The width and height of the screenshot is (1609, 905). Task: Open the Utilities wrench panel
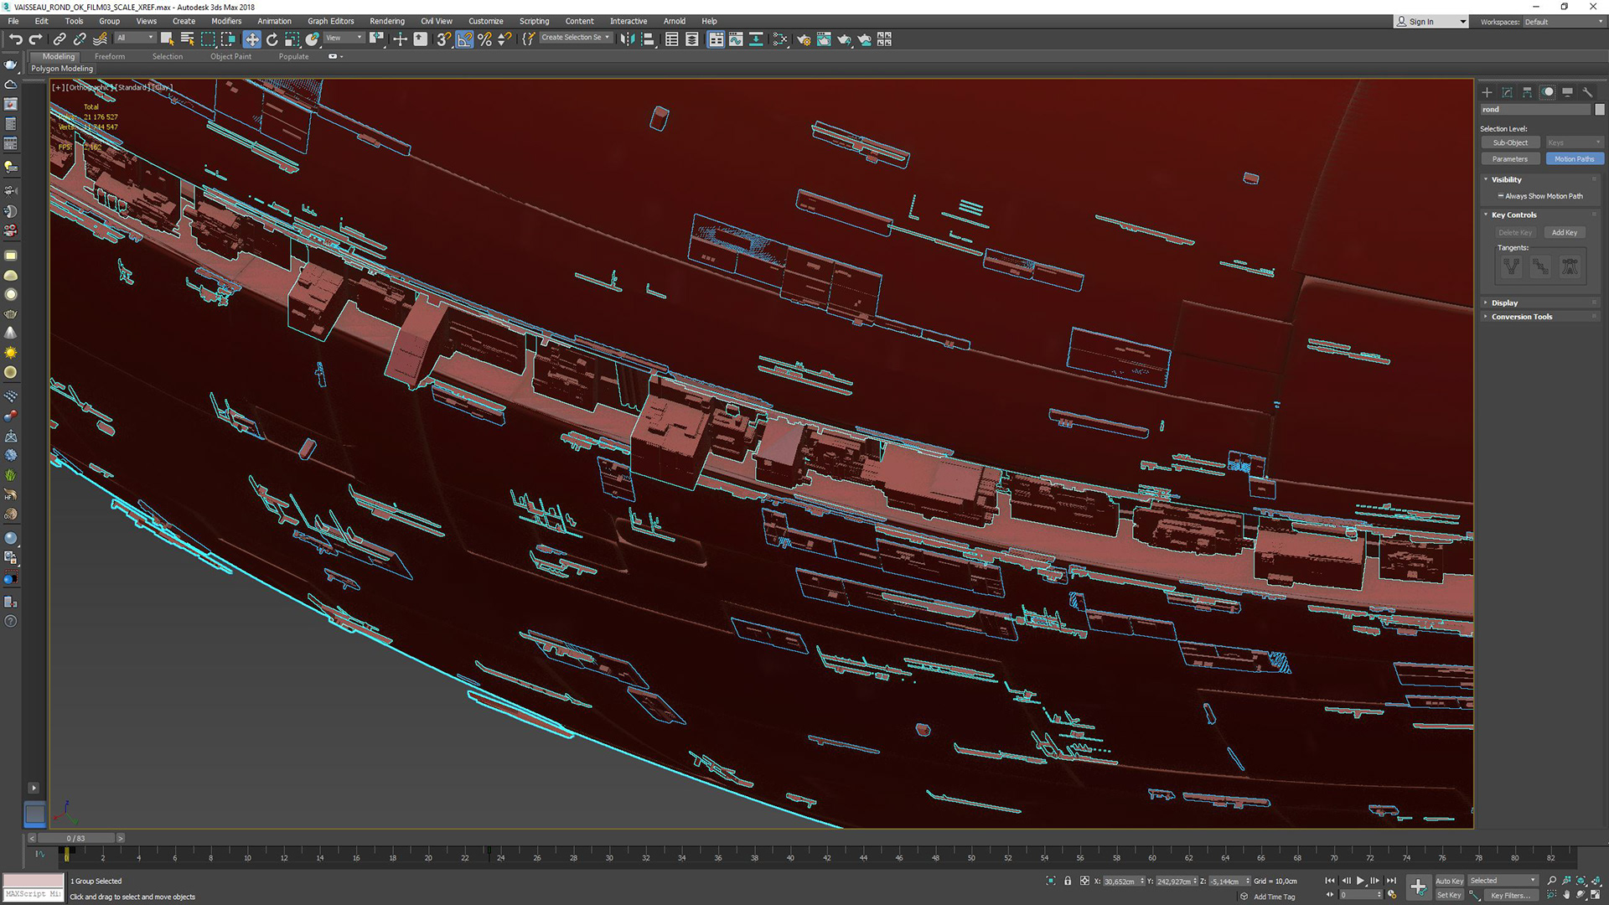coord(1587,92)
